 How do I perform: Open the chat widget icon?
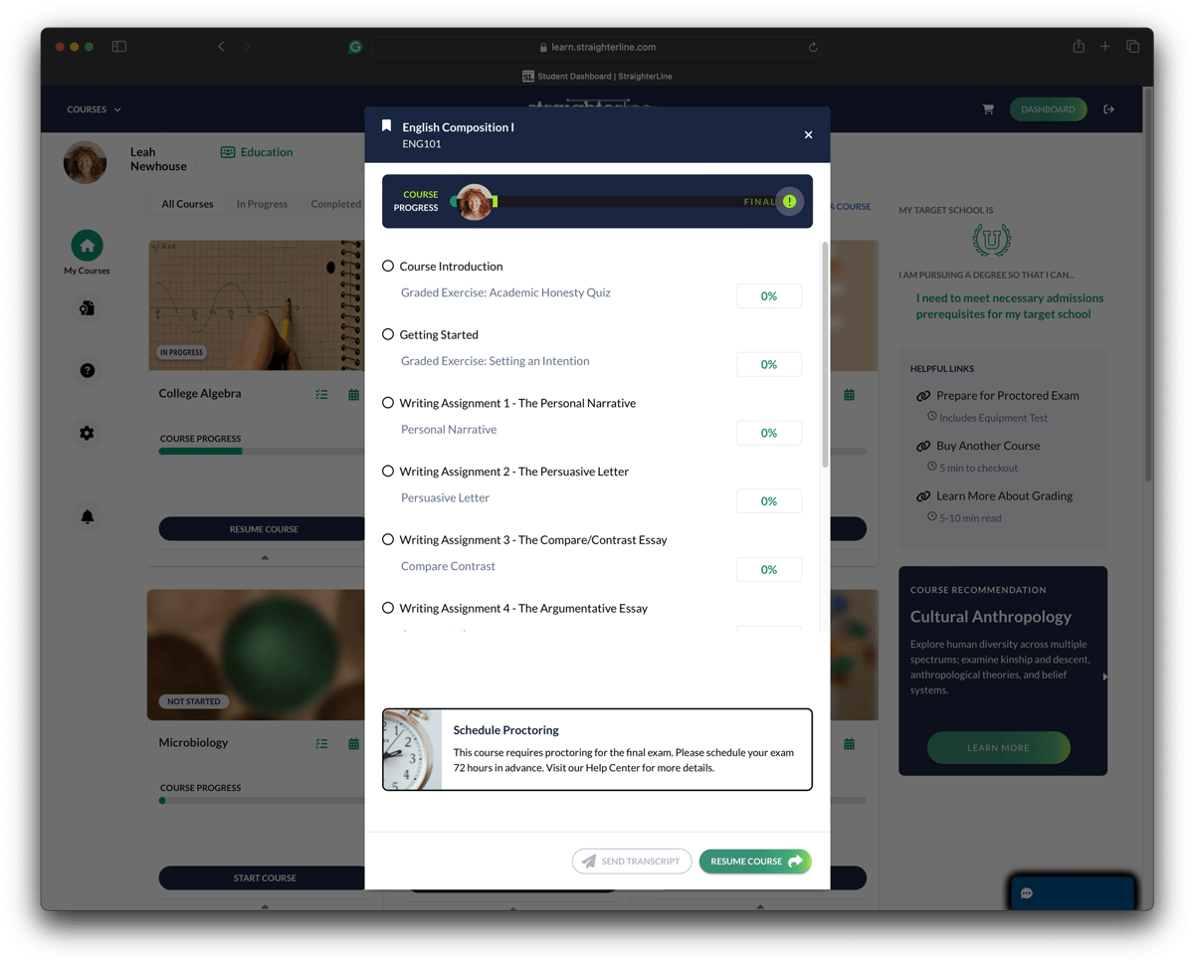coord(1027,893)
